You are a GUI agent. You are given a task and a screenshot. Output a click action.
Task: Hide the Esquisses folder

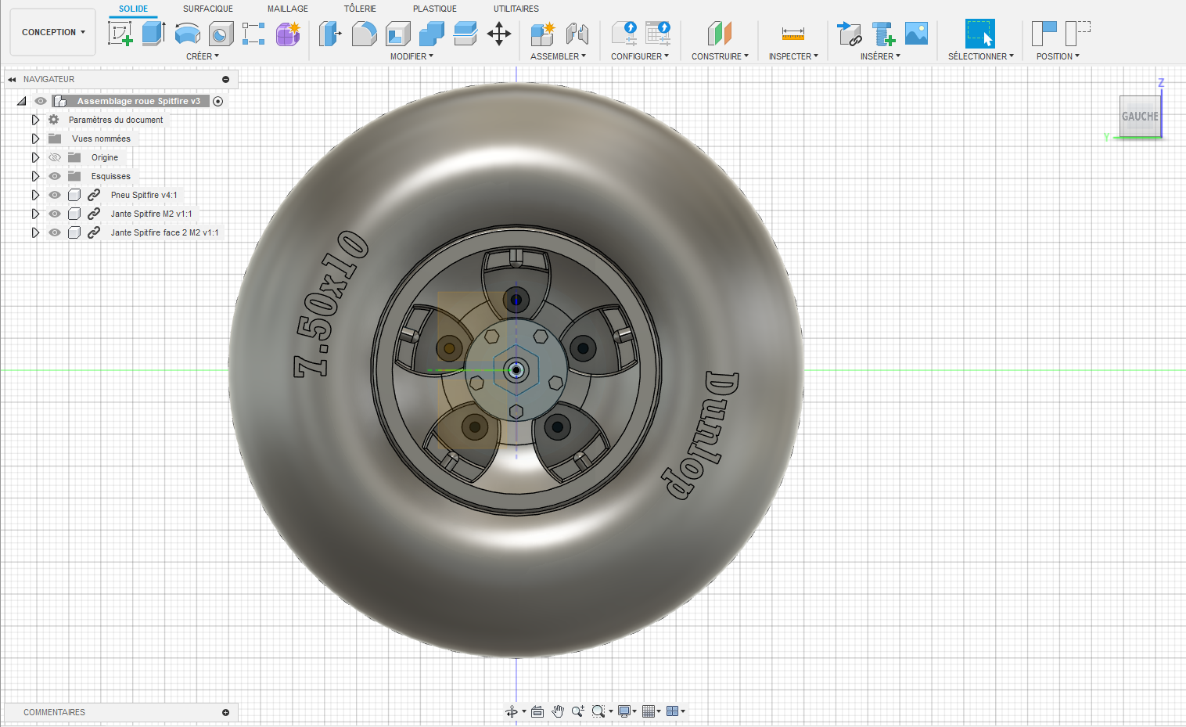tap(55, 176)
